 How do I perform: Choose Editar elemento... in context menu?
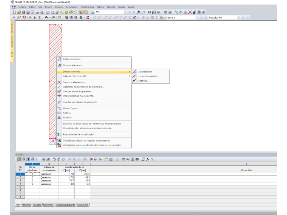94,59
